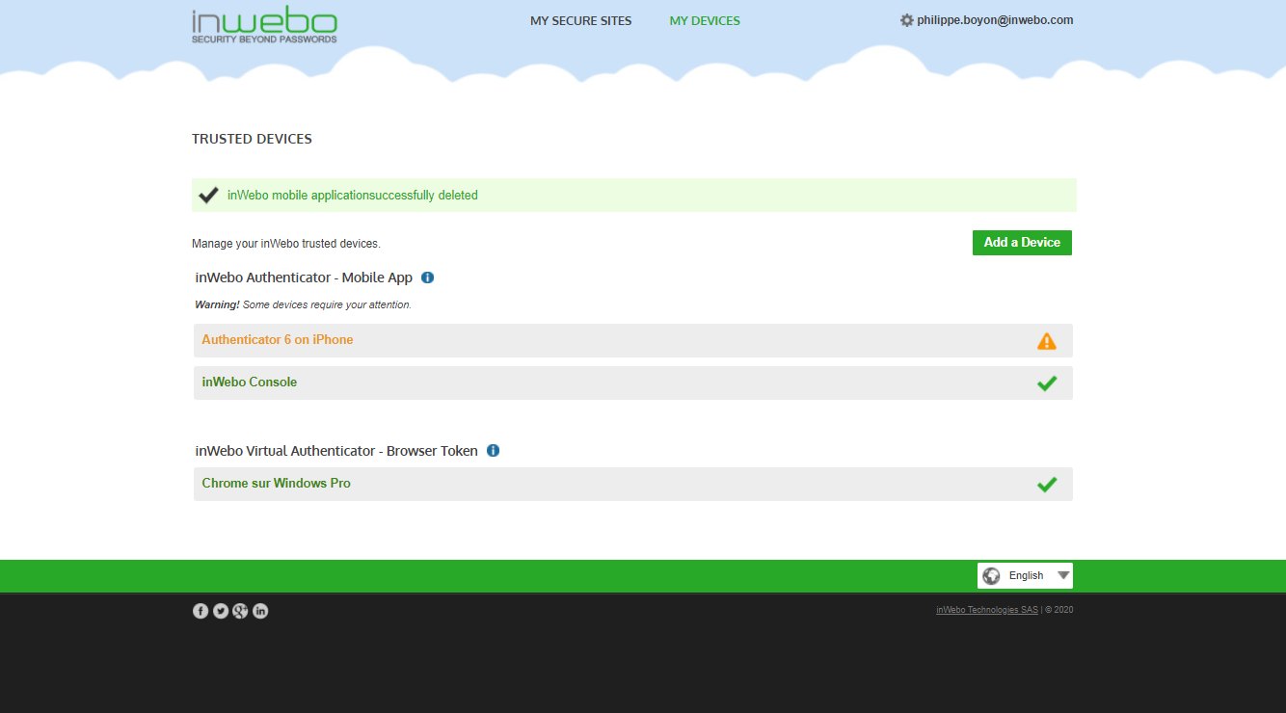Viewport: 1286px width, 713px height.
Task: Click green checkmark on inWebo Console row
Action: (x=1046, y=383)
